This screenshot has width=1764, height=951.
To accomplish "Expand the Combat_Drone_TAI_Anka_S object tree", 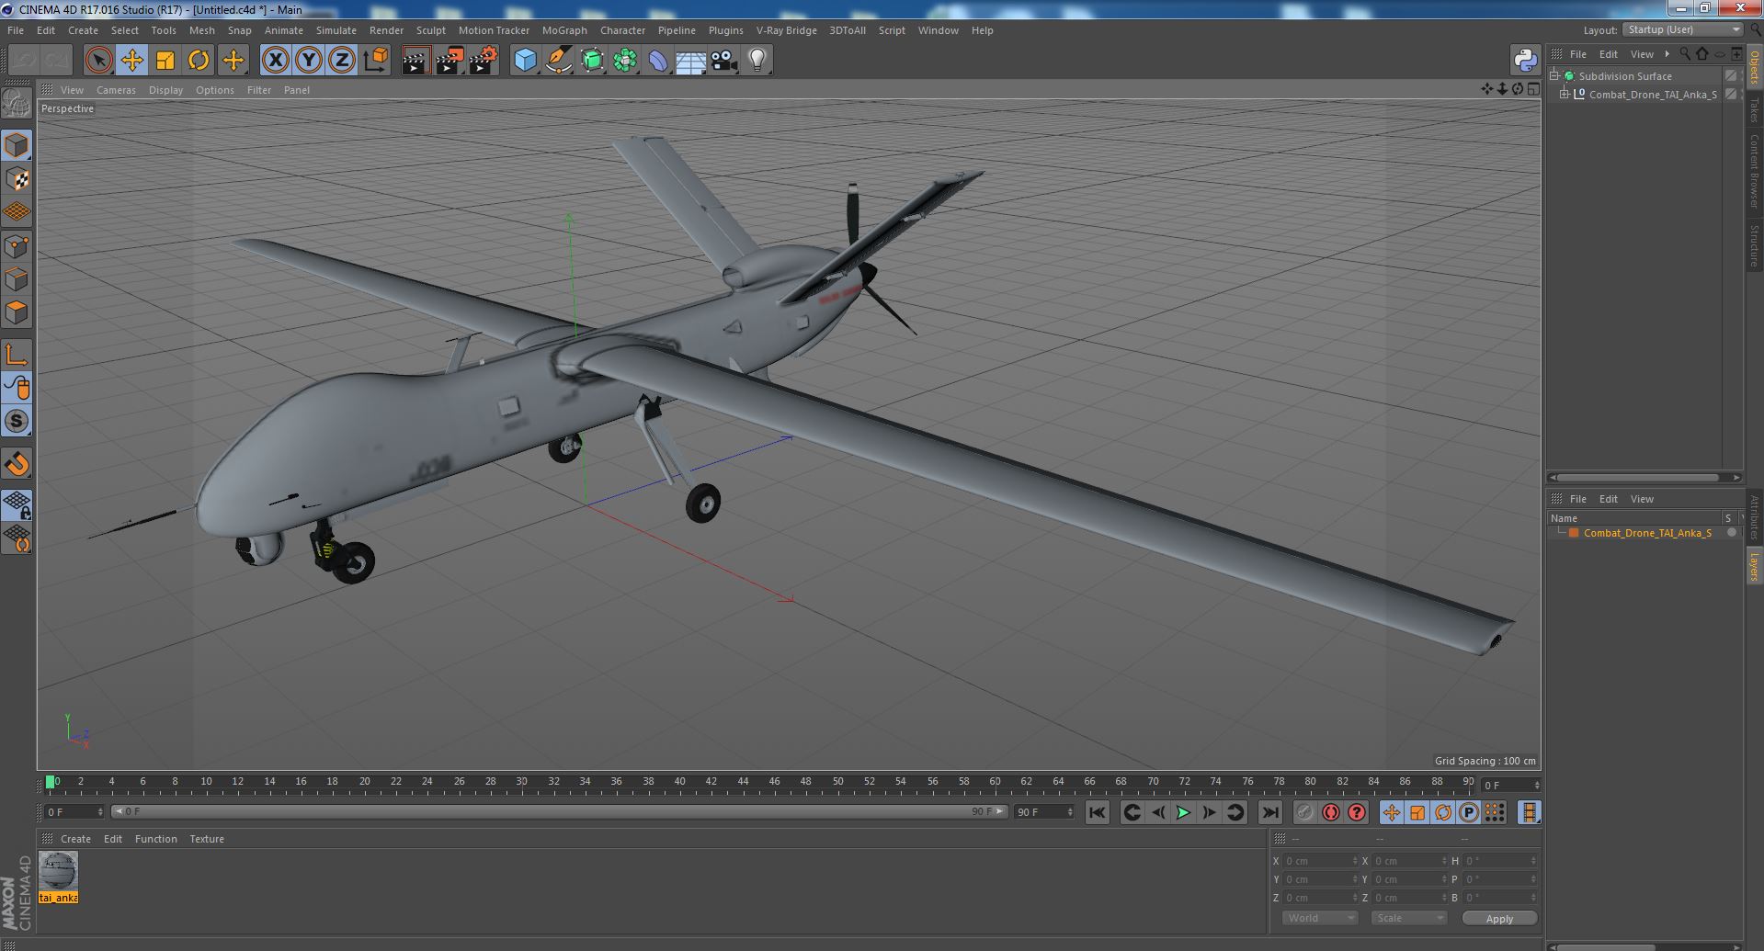I will tap(1565, 94).
